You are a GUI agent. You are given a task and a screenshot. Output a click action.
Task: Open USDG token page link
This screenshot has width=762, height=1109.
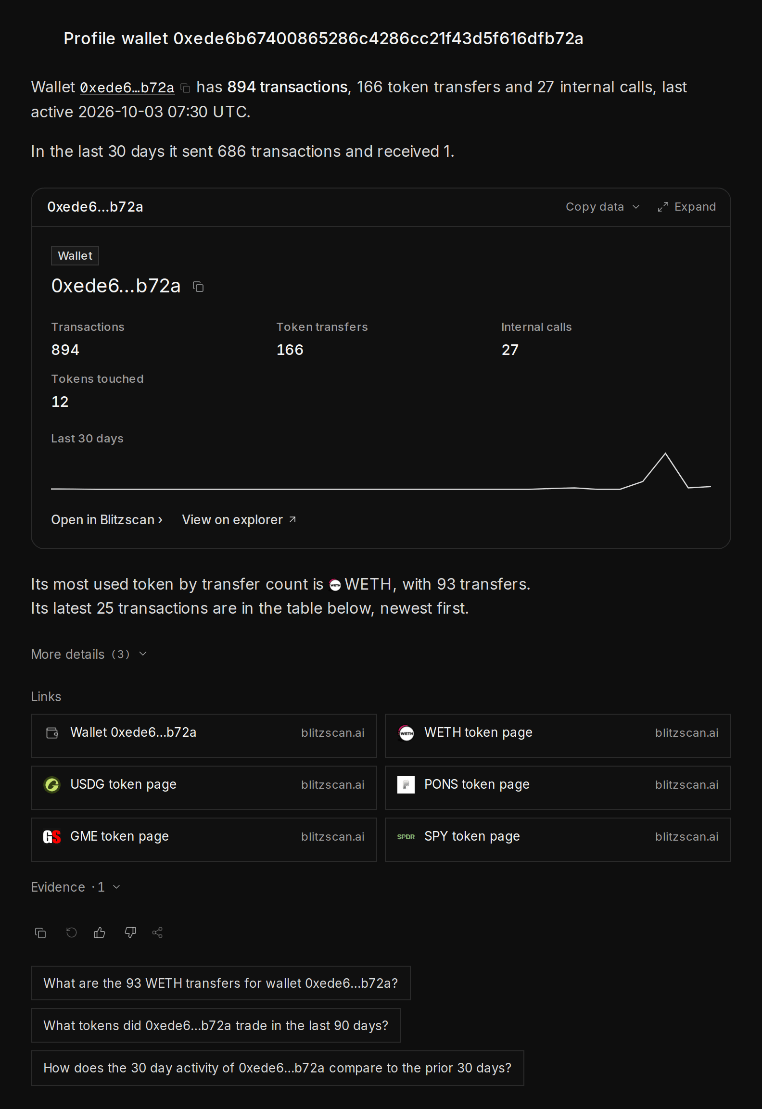click(x=204, y=788)
